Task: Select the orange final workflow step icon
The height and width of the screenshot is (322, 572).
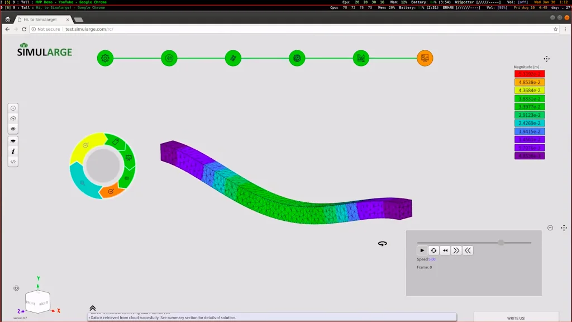Action: (425, 58)
